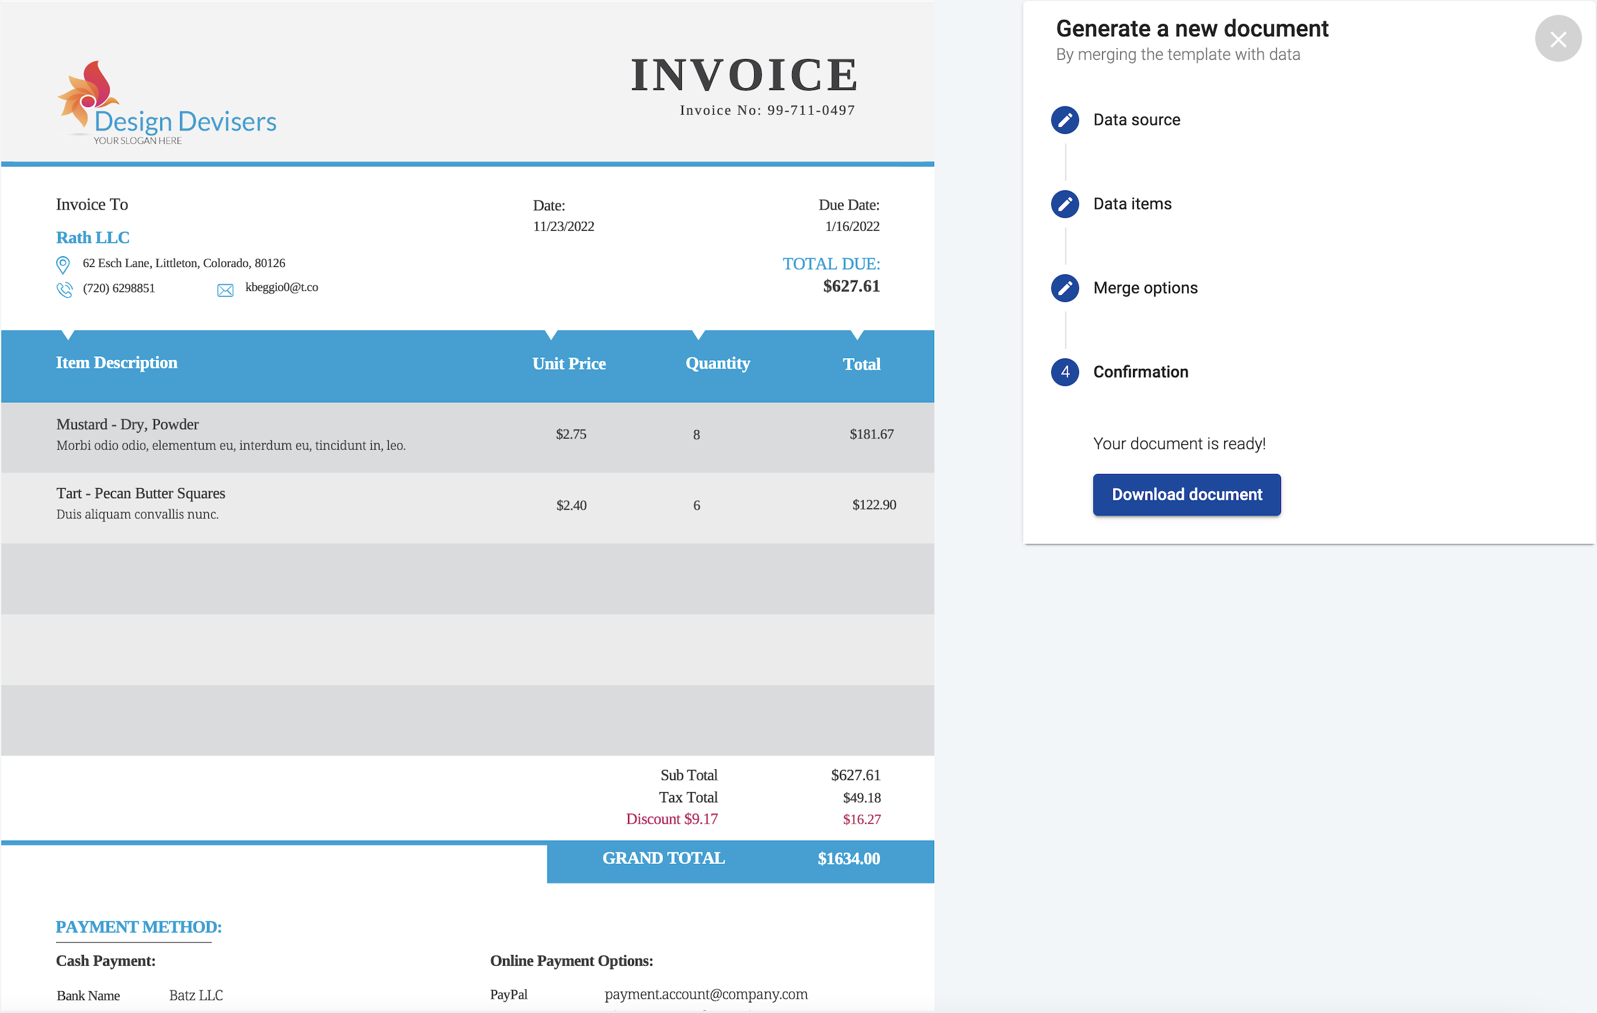Edit the Data items step pencil icon
1597x1013 pixels.
point(1064,204)
